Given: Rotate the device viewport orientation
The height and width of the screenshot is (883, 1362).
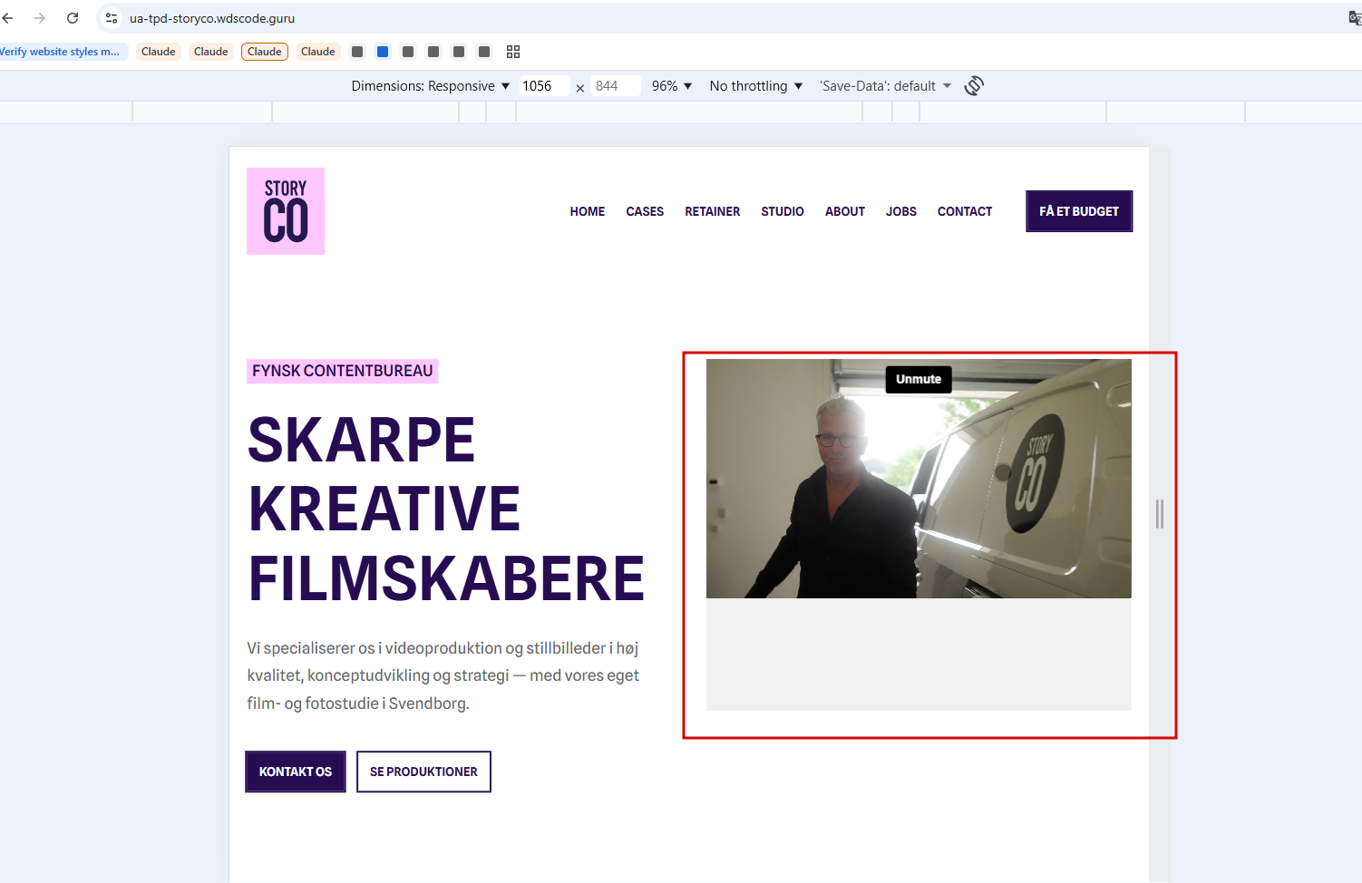Looking at the screenshot, I should click(x=974, y=85).
